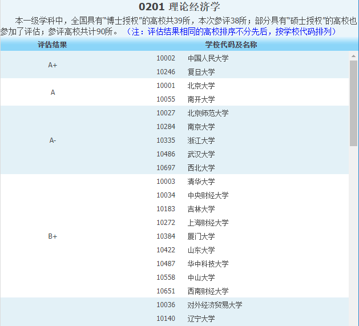Click school code 10697
Viewport: 359px width, 326px height.
tap(166, 168)
